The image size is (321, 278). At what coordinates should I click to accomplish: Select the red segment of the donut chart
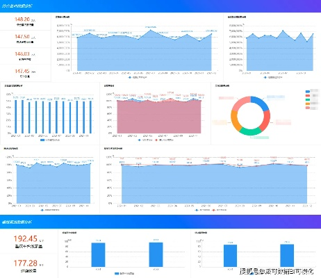pyautogui.click(x=265, y=120)
